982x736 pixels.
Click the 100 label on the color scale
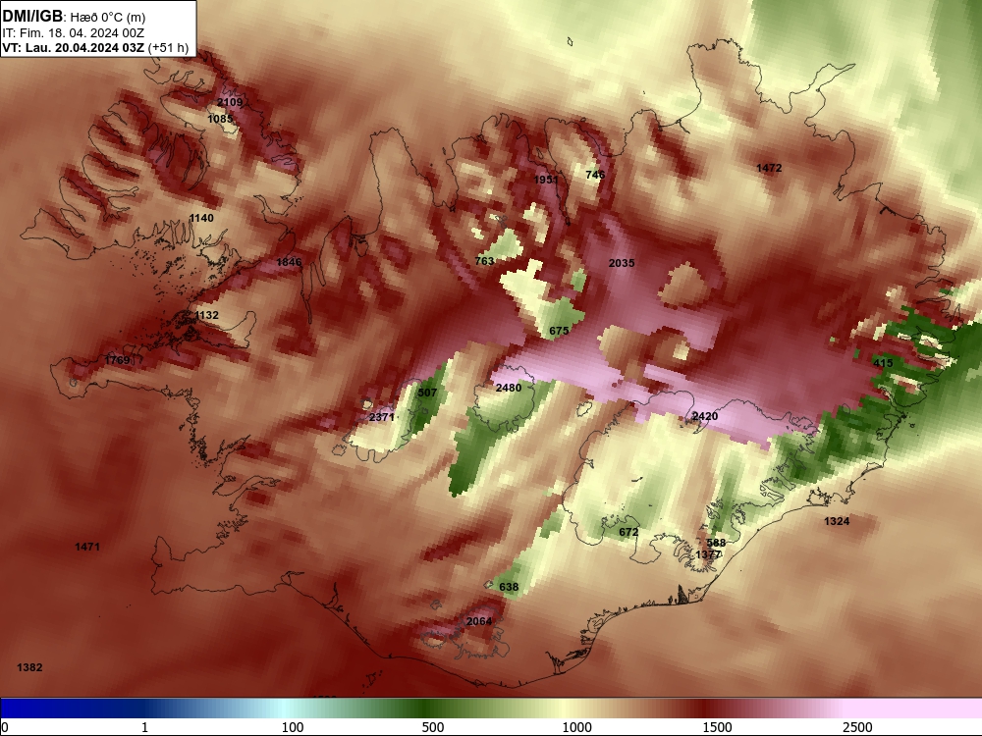tap(293, 726)
